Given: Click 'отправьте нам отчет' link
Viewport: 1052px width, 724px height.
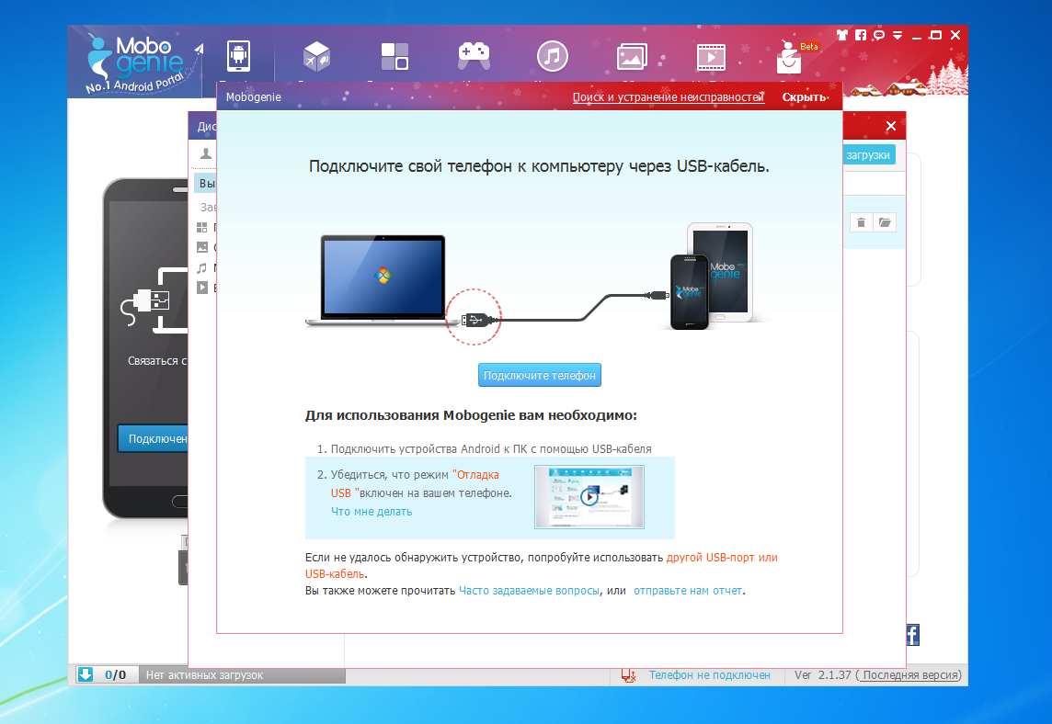Looking at the screenshot, I should click(688, 591).
